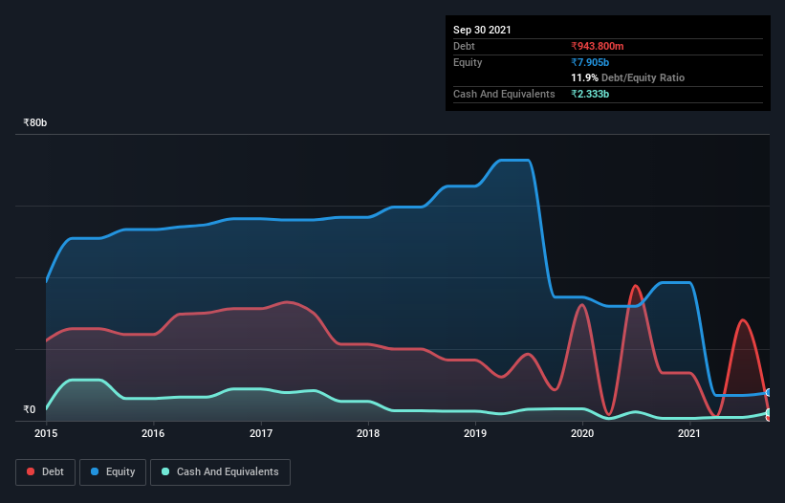Screen dimensions: 785x503
Task: Click Cash And Equivalents tooltip label
Action: coord(504,94)
